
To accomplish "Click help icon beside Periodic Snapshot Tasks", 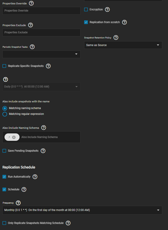I will [x=32, y=47].
